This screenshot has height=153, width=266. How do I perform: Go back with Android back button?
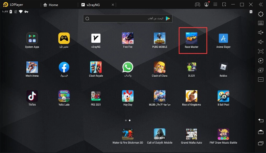261,120
